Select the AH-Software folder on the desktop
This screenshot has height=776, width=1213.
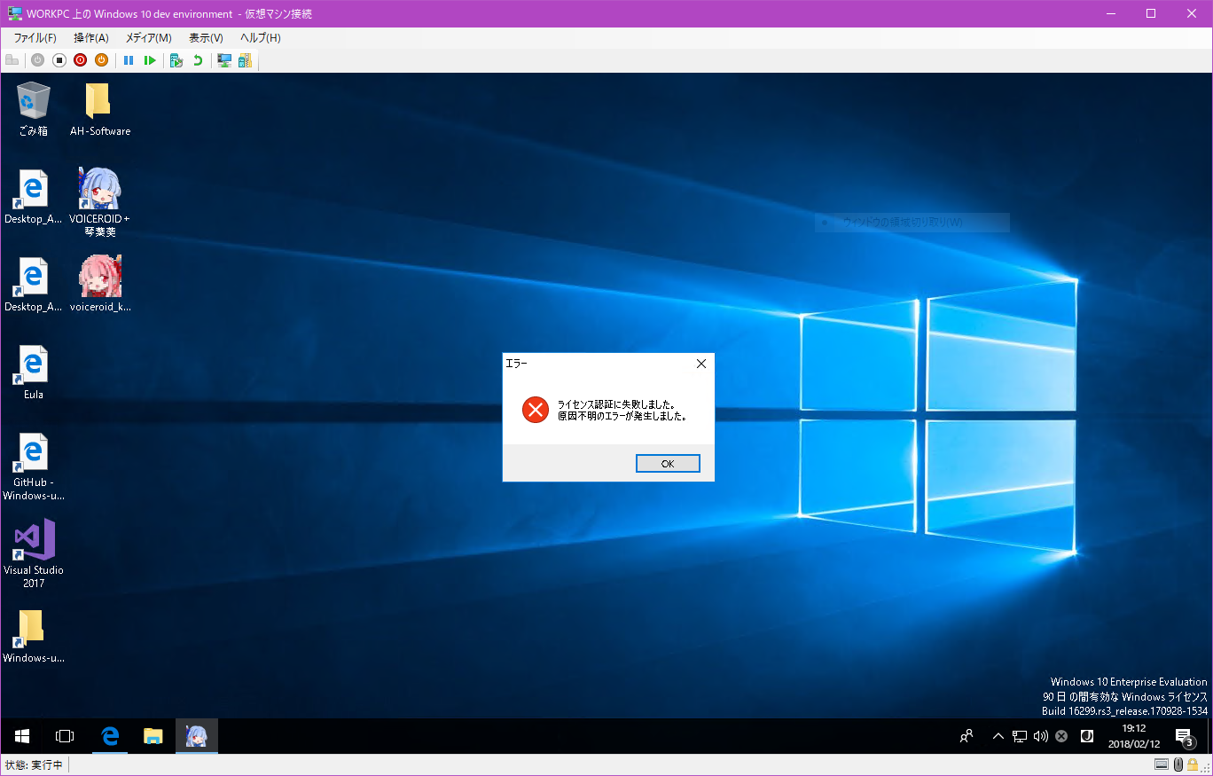coord(100,109)
